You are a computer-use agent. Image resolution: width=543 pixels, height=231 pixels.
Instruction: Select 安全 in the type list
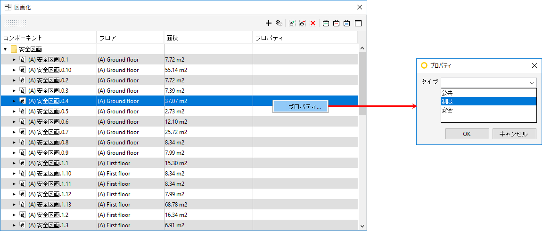[x=488, y=110]
